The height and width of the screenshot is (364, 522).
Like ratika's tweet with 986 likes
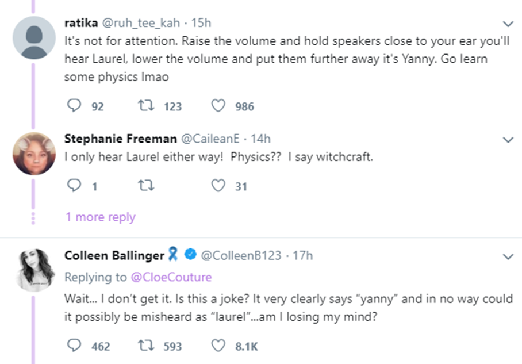pyautogui.click(x=218, y=106)
